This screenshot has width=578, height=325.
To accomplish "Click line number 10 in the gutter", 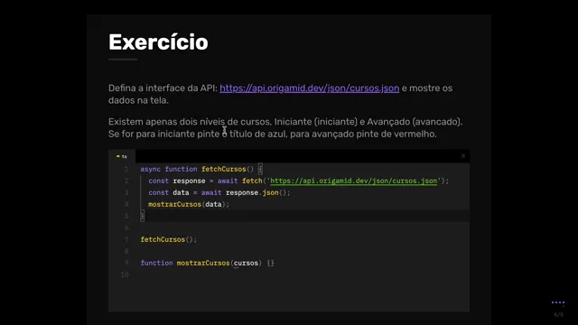I will [x=125, y=274].
